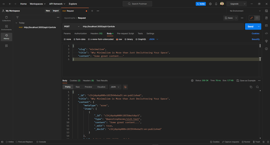
Task: Open Settings gear icon
Action: point(210,4)
